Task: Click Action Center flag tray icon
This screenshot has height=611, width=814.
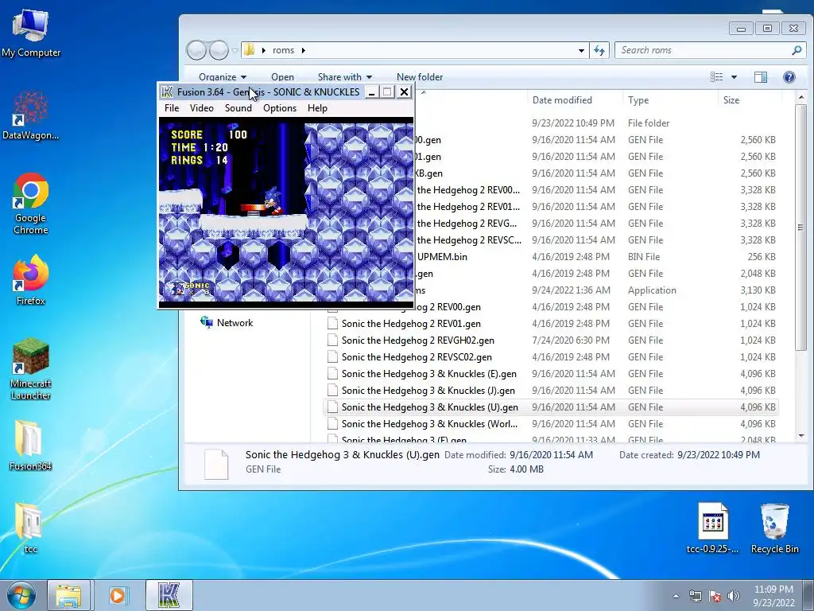Action: (715, 597)
